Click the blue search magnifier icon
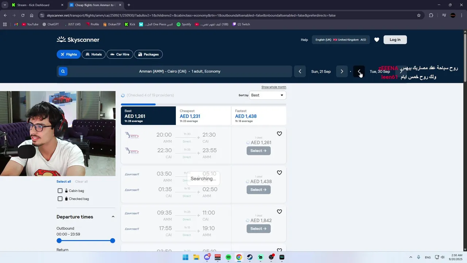The image size is (467, 263). (63, 71)
